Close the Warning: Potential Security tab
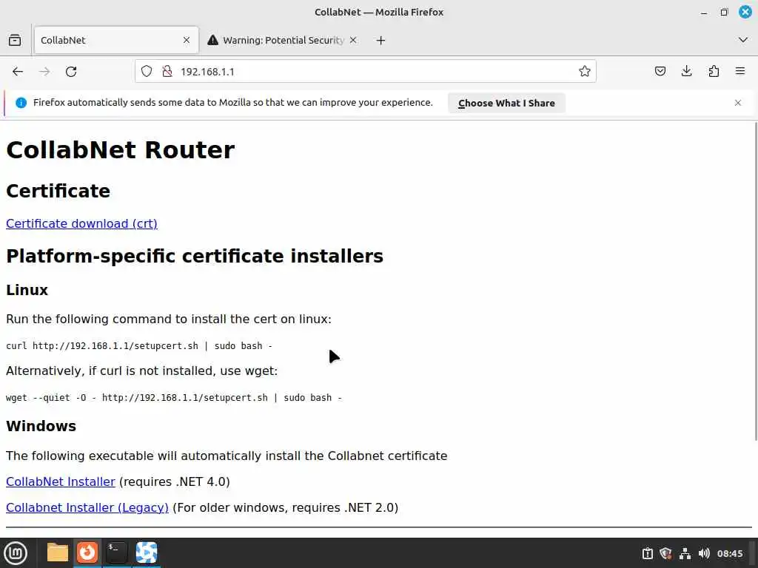This screenshot has height=568, width=758. 353,40
